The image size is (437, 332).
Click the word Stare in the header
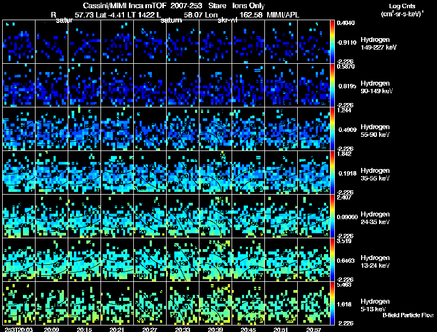pos(217,6)
